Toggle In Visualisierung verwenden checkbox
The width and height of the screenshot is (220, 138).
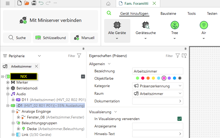pos(180,119)
